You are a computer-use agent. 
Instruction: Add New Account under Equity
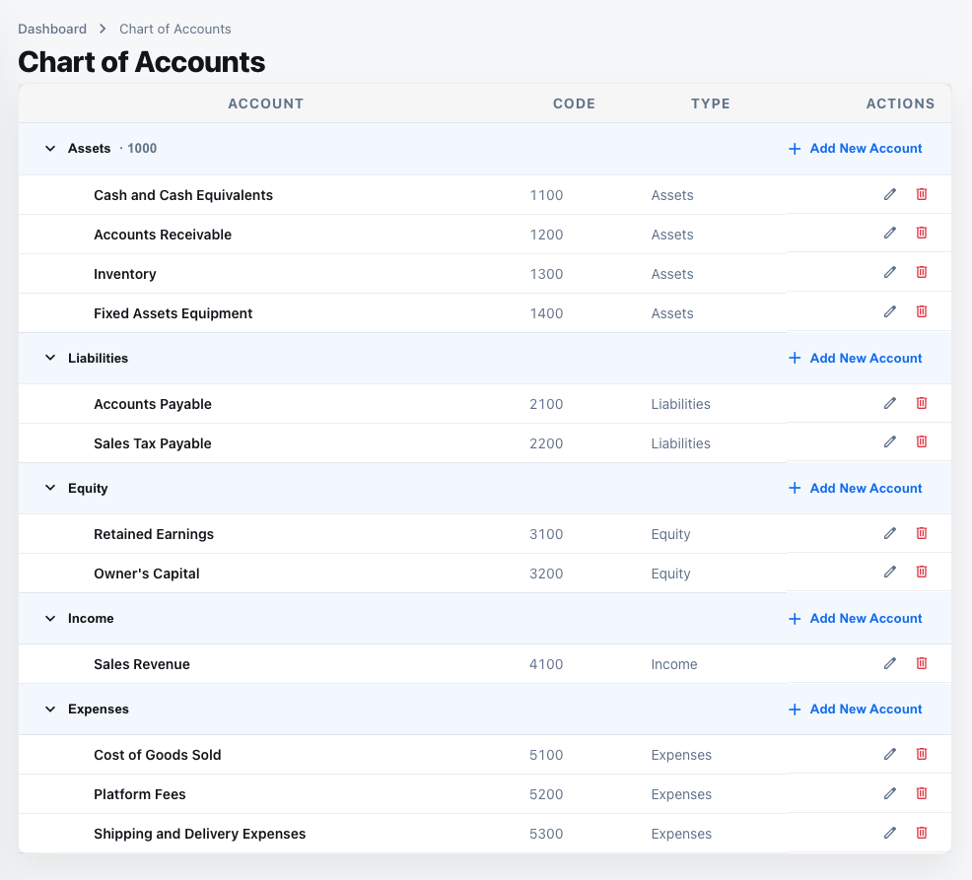pos(866,488)
